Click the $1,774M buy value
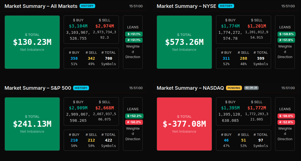 (x=230, y=26)
